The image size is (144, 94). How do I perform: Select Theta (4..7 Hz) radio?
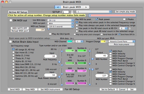tap(14, 58)
